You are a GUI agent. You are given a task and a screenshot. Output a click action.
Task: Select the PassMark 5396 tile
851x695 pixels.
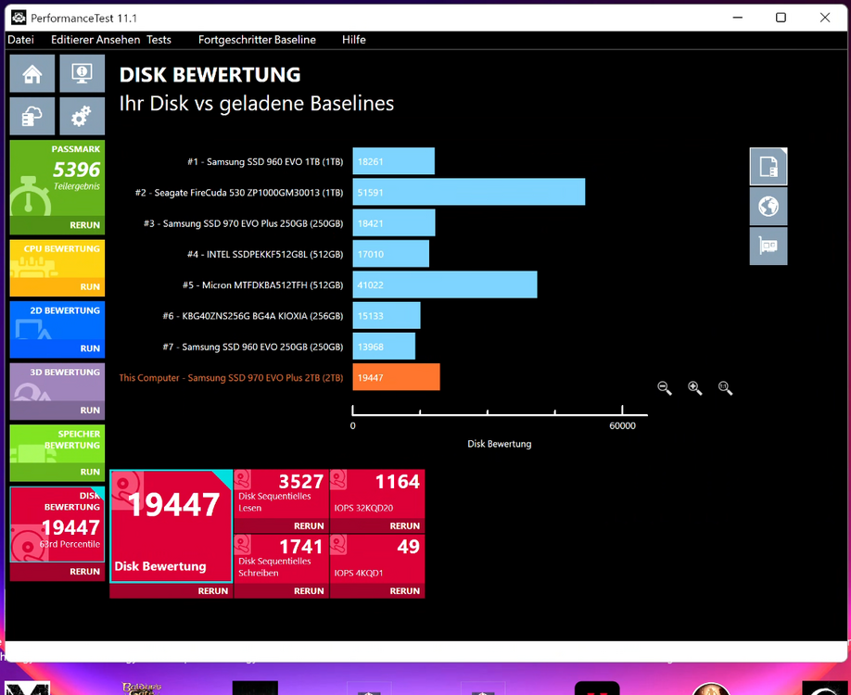tap(57, 179)
